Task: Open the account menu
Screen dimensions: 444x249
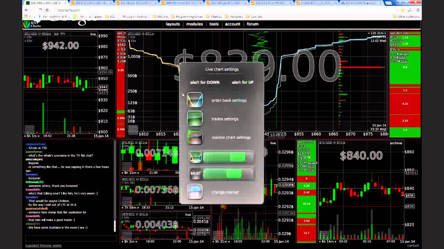Action: pyautogui.click(x=232, y=24)
